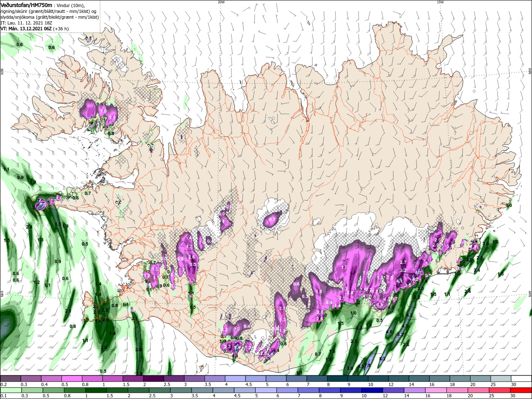Select the 'IT: Lau. 11. 12. 2021 18Z' line
The height and width of the screenshot is (399, 532).
(x=25, y=23)
